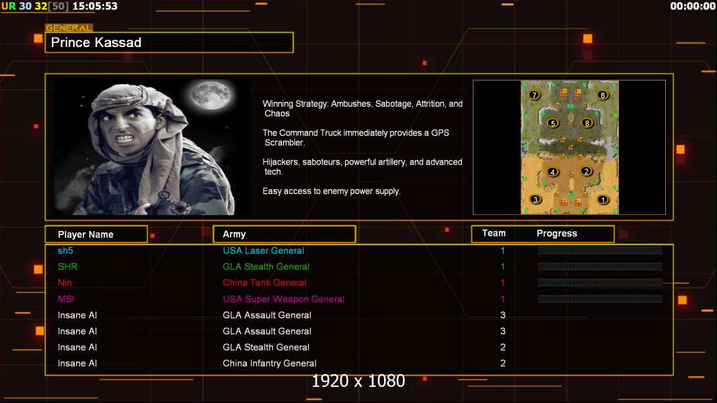Click team number 1 in sh5 row

click(x=502, y=251)
